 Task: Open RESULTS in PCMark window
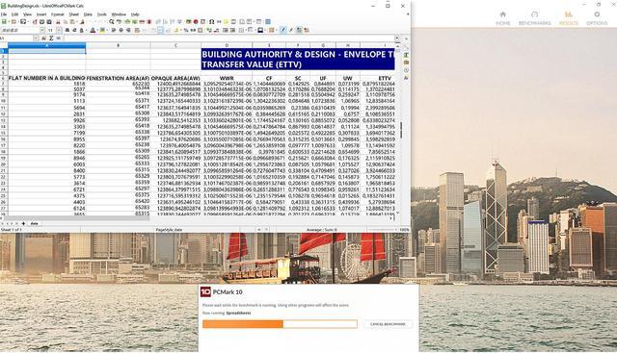(569, 18)
